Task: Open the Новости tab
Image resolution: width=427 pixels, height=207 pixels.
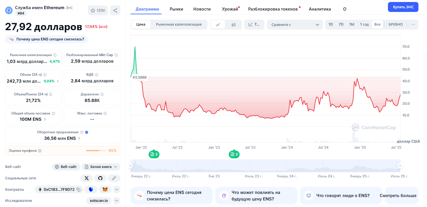Action: point(202,9)
